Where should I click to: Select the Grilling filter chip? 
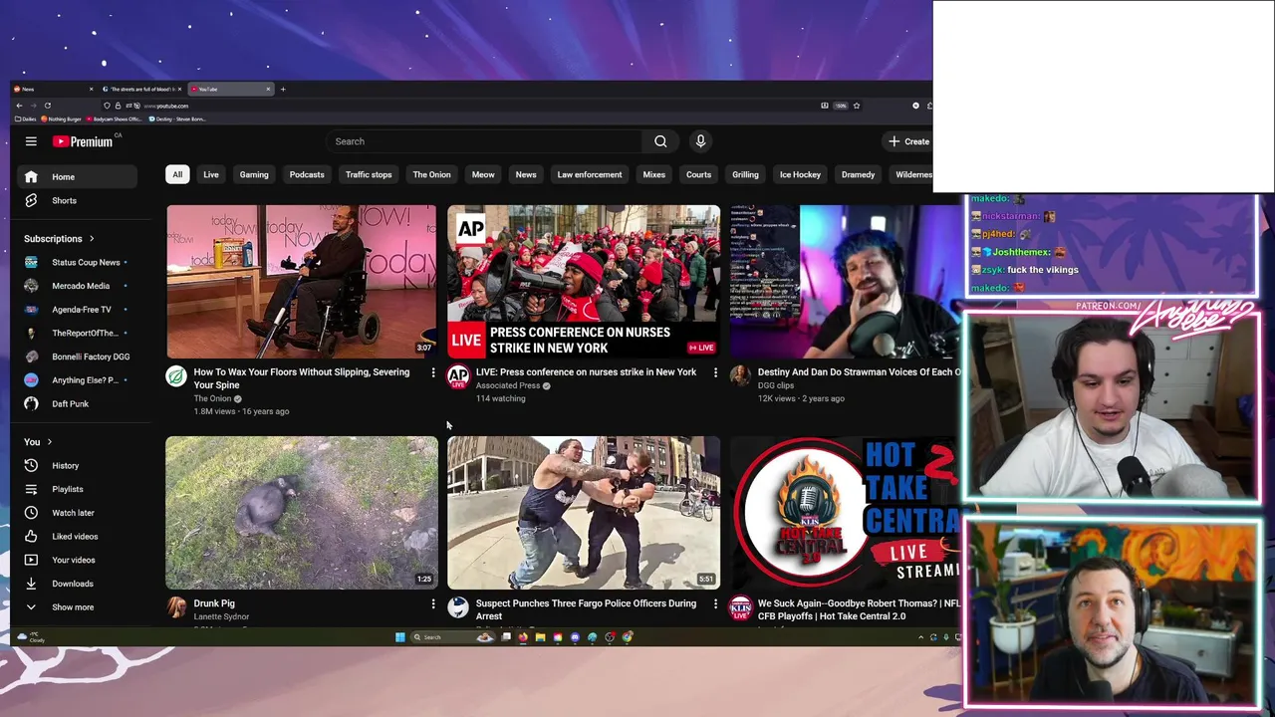(x=745, y=174)
